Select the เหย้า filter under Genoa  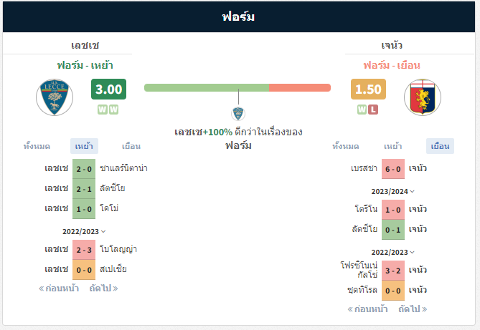(x=392, y=146)
